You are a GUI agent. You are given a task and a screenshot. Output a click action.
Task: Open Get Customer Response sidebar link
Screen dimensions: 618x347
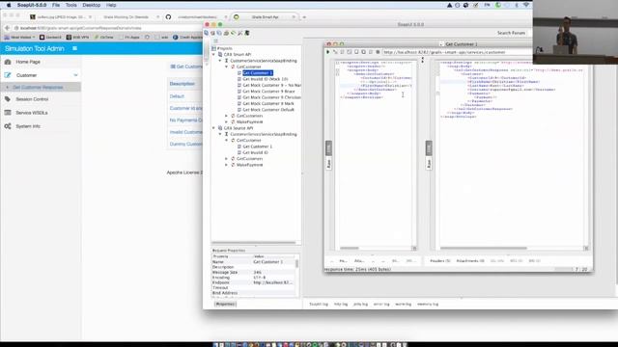38,88
